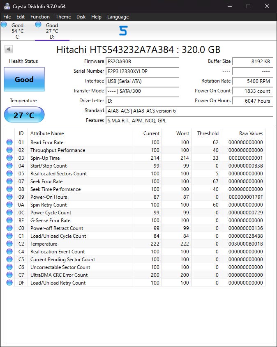The image size is (277, 347).
Task: Click the Standard field ATA8-ACS
Action: [x=189, y=110]
